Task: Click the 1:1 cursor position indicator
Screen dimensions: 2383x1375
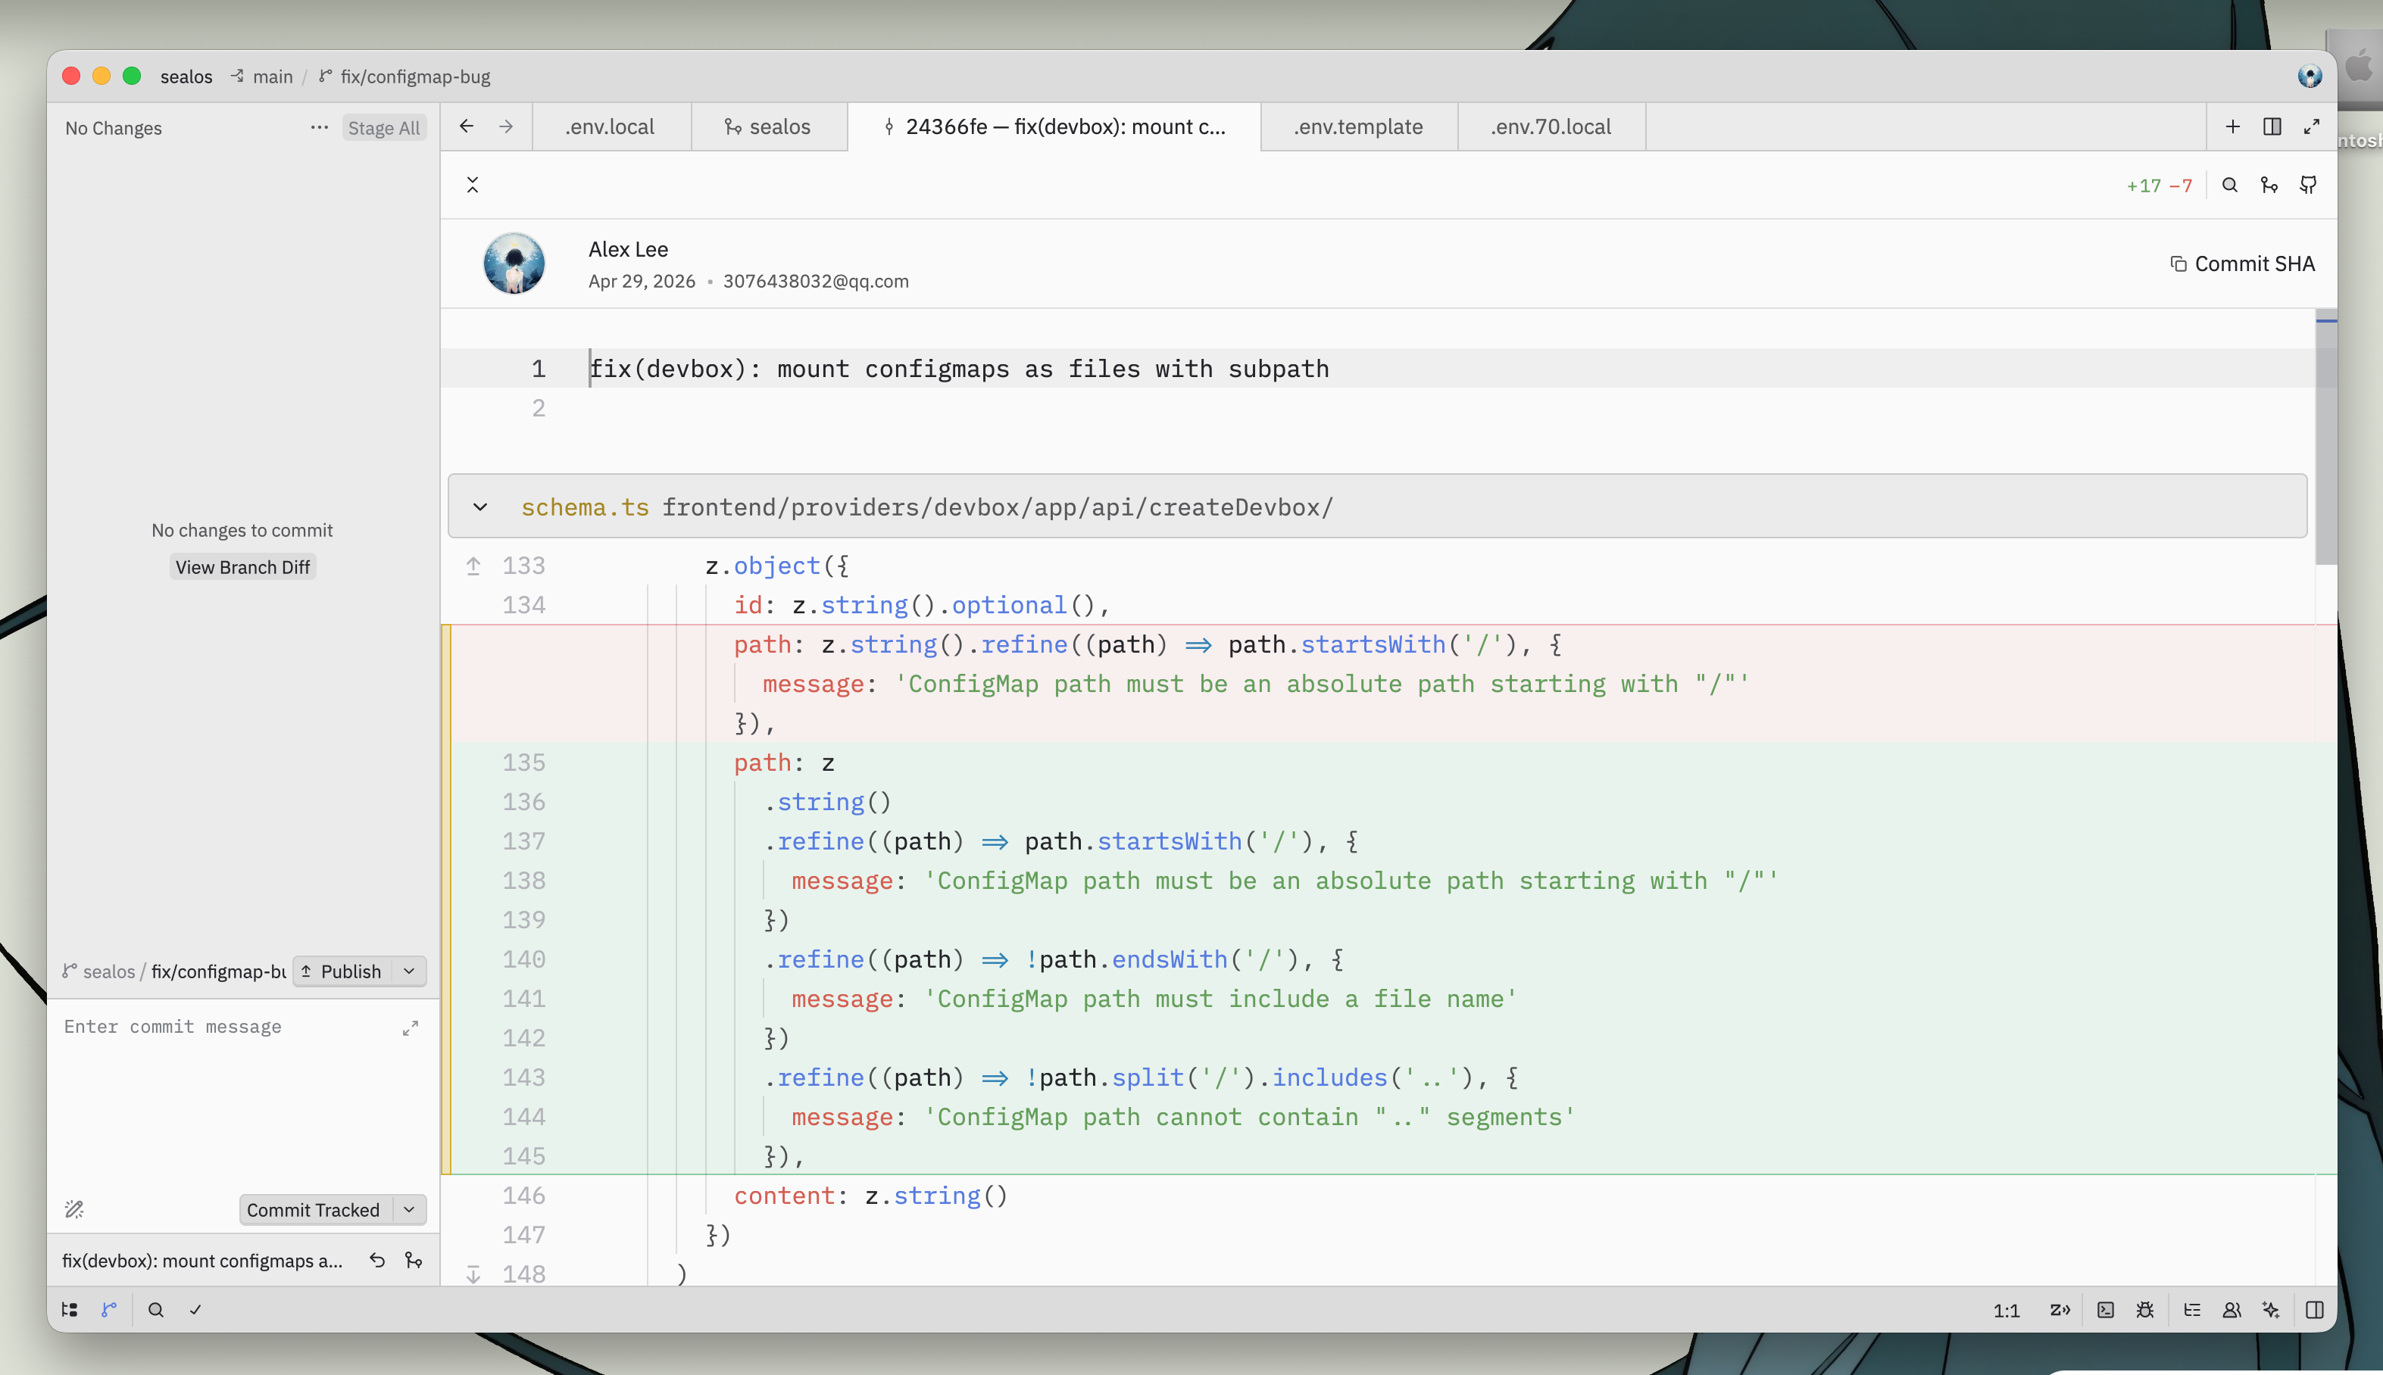Action: pos(2006,1311)
